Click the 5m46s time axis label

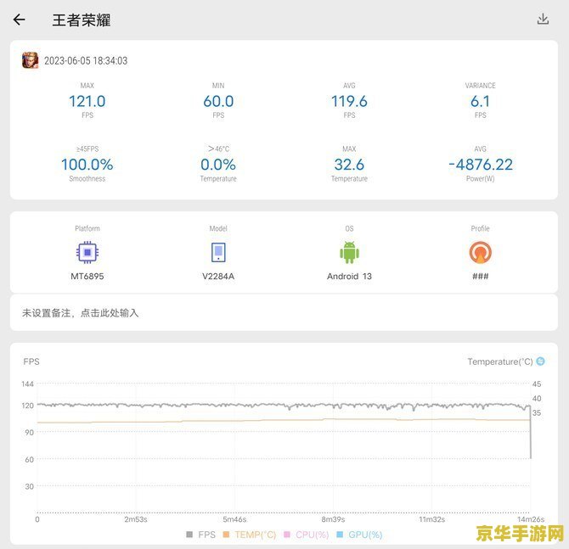(x=234, y=519)
